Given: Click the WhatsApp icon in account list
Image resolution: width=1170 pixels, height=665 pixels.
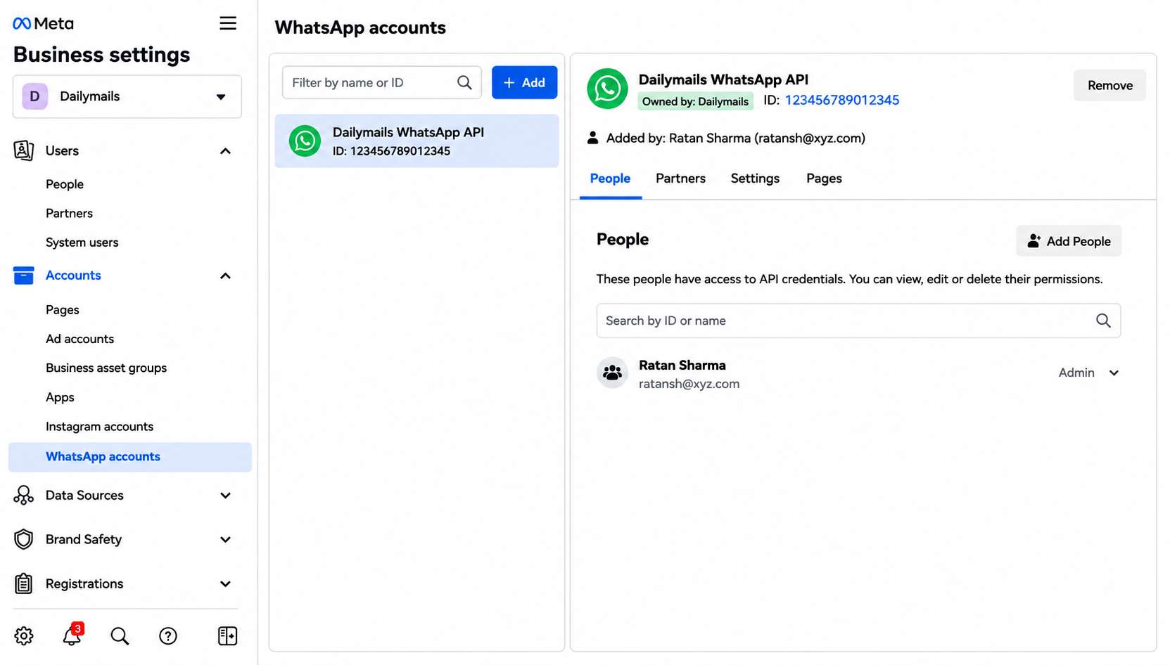Looking at the screenshot, I should (305, 141).
